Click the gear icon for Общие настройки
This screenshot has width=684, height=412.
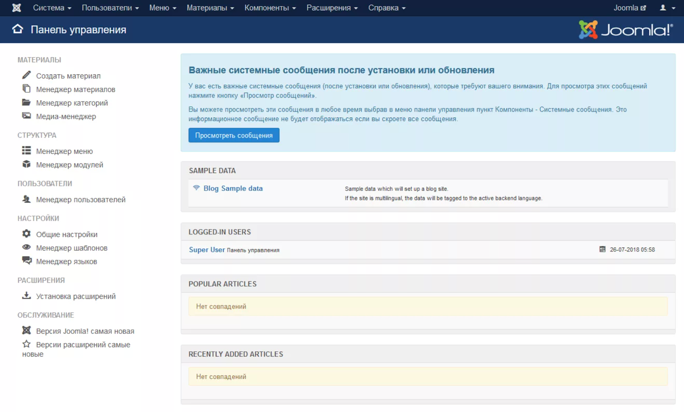pyautogui.click(x=27, y=234)
